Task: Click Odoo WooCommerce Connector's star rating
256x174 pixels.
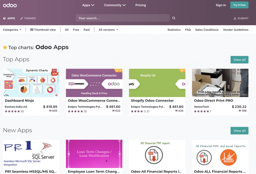Action: [75, 111]
